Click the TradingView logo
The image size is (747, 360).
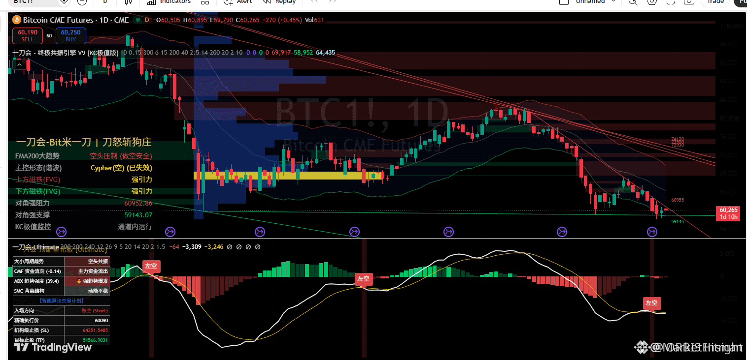tap(52, 347)
